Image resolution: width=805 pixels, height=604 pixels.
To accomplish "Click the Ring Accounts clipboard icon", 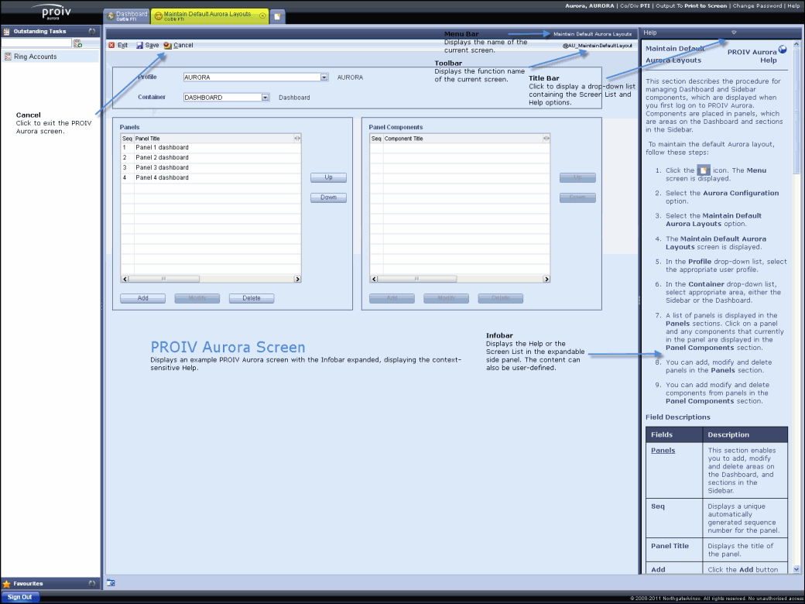I will tap(8, 57).
